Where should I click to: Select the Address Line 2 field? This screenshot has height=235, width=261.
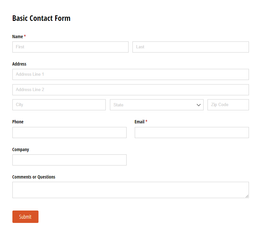pyautogui.click(x=130, y=90)
